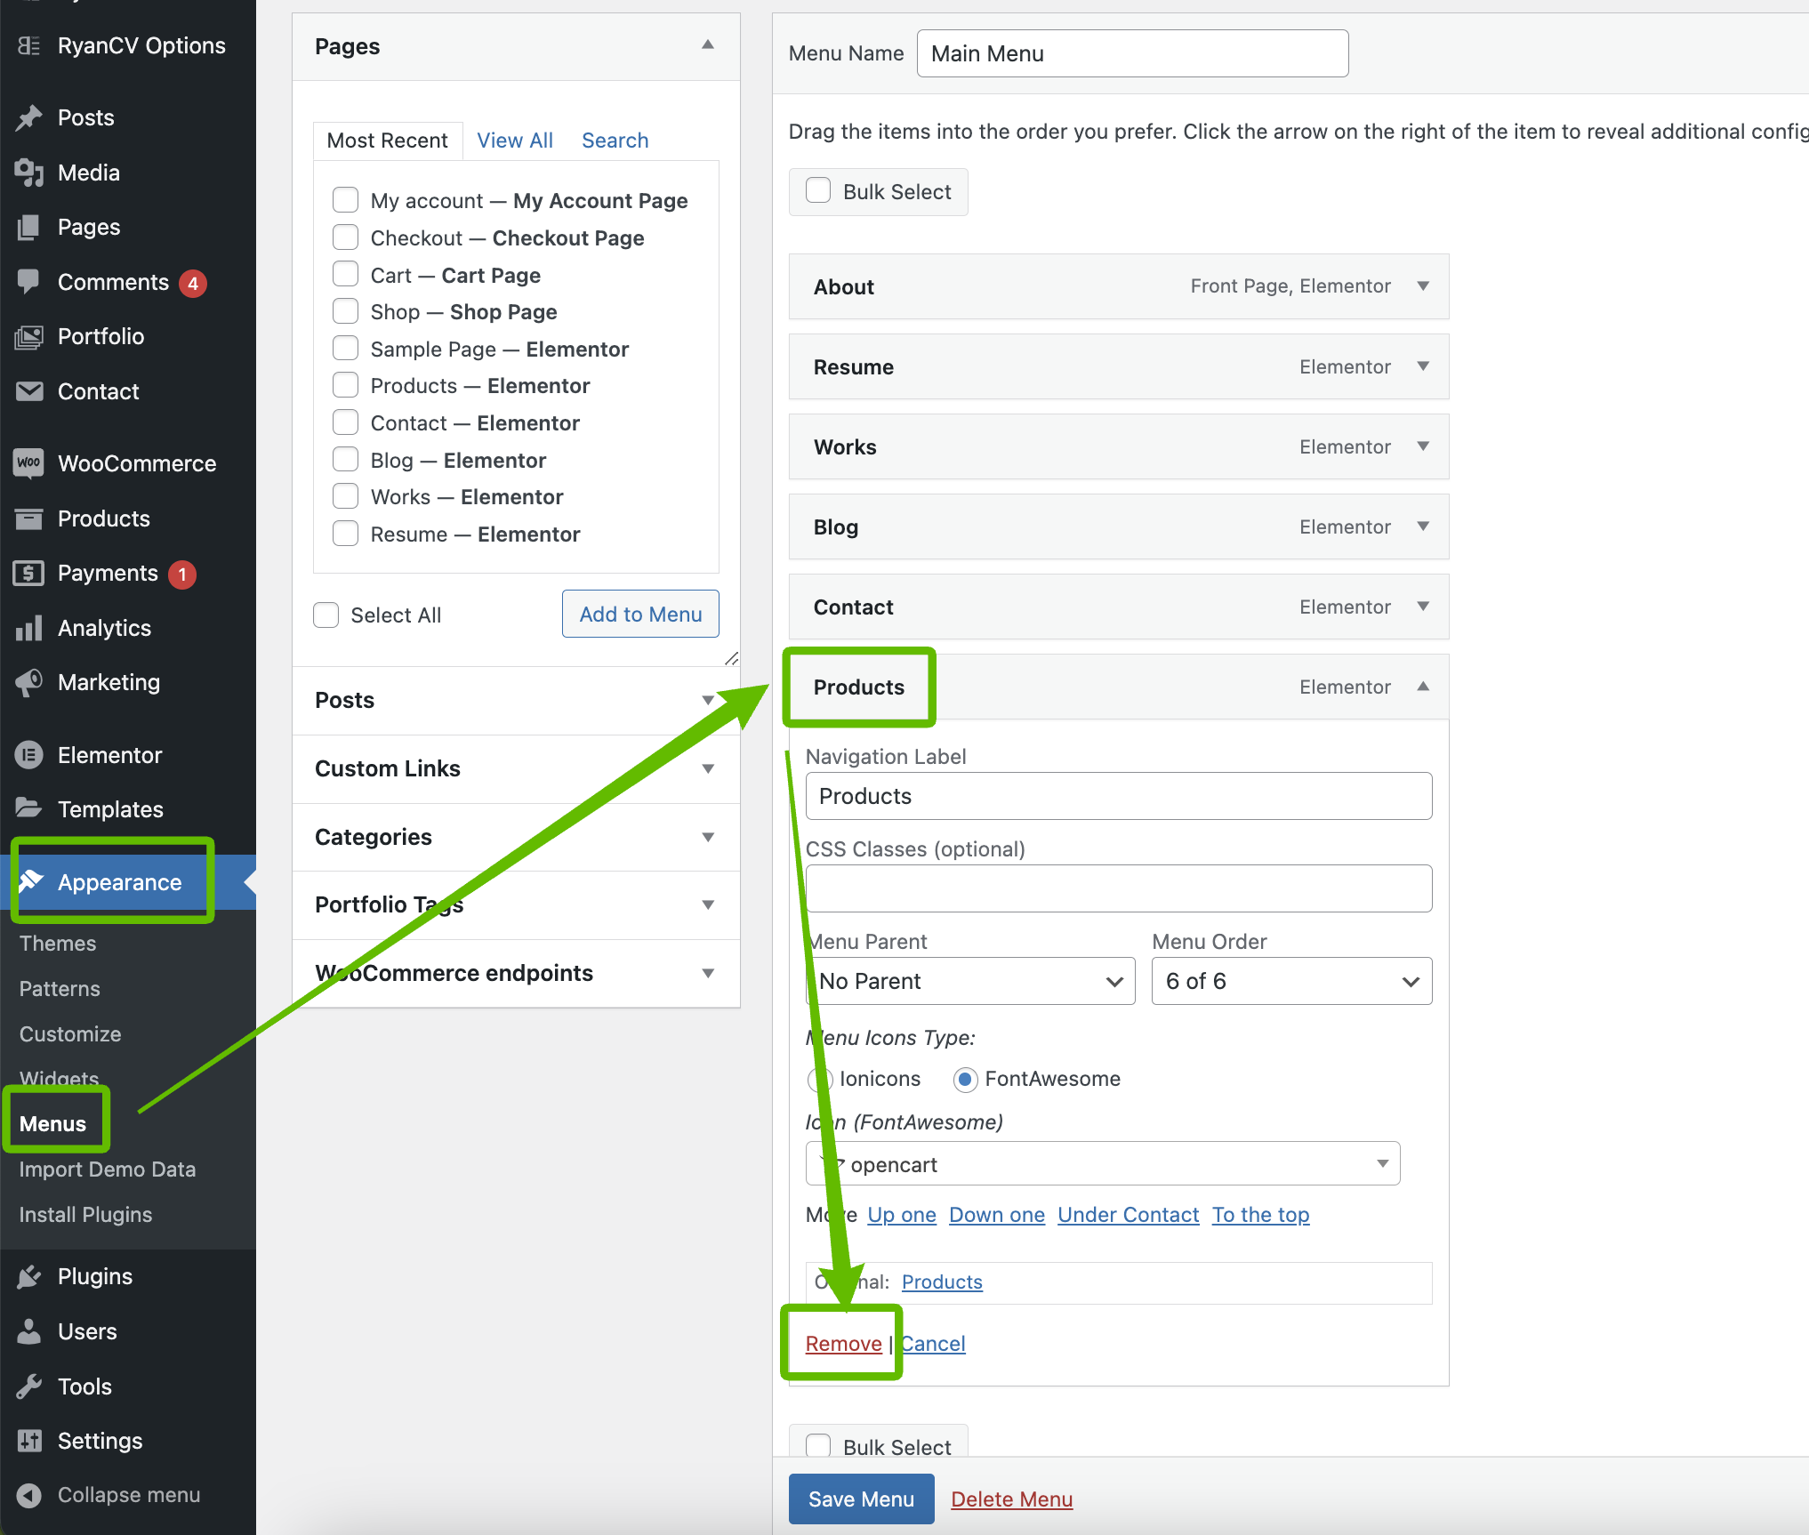Image resolution: width=1809 pixels, height=1535 pixels.
Task: Open Plugins using the plug icon
Action: [28, 1277]
